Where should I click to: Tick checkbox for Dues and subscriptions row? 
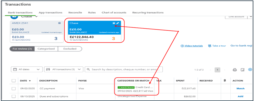14,96
